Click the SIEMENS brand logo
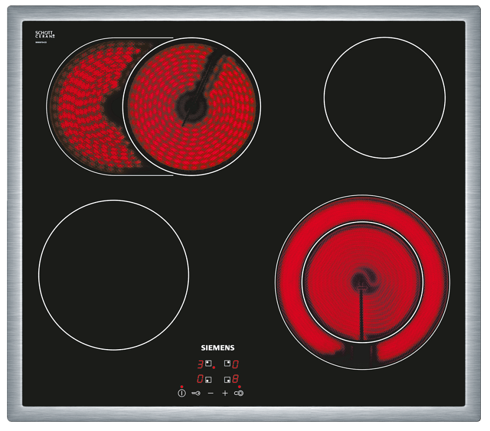The width and height of the screenshot is (490, 431). point(217,348)
